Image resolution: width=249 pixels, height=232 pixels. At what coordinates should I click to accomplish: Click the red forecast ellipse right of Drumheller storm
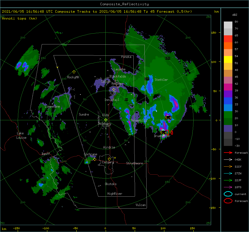tap(172, 132)
